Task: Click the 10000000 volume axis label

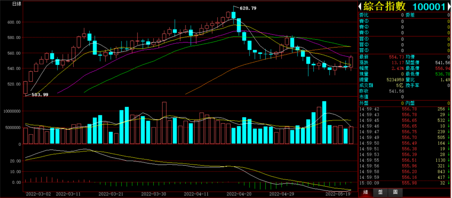Action: click(12, 111)
